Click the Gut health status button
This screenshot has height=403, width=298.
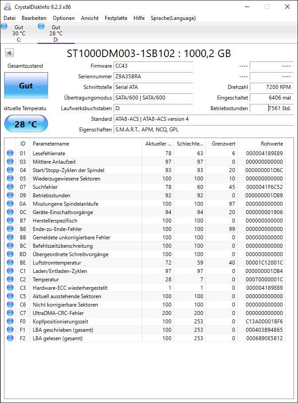pos(26,85)
